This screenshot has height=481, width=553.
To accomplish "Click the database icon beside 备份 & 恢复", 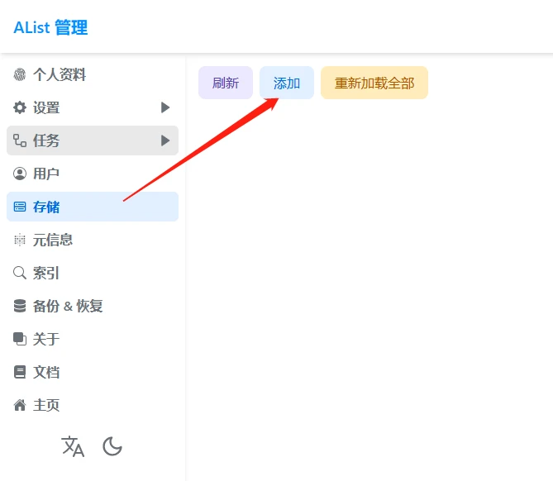I will (20, 306).
